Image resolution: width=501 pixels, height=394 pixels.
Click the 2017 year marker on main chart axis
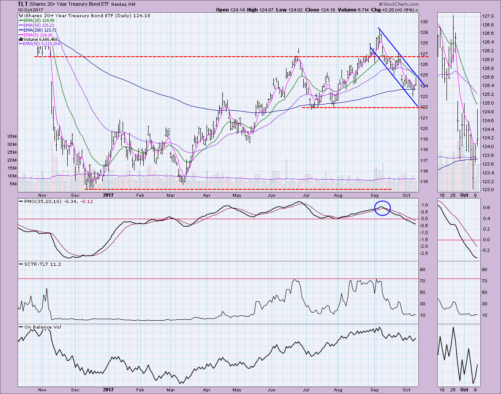click(108, 194)
